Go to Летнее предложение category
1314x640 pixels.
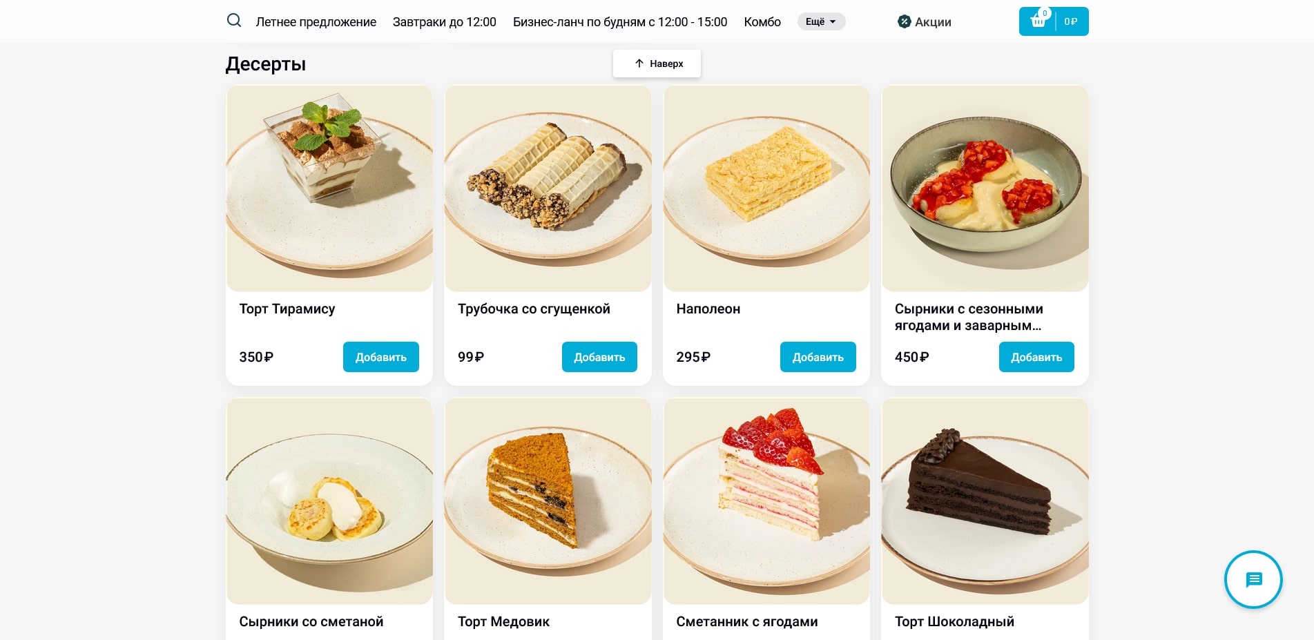tap(316, 21)
